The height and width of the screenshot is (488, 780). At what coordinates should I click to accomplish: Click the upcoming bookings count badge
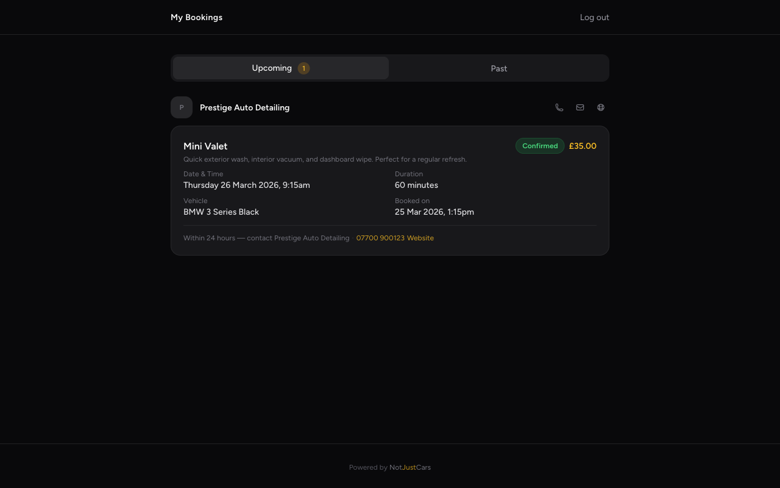303,68
